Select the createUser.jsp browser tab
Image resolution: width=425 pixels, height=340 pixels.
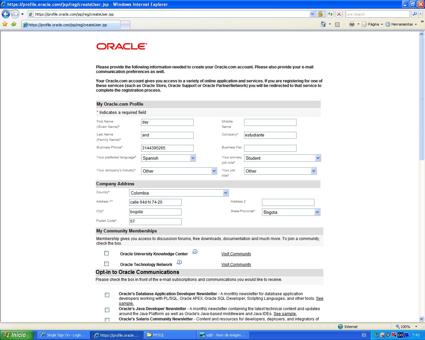coord(71,25)
